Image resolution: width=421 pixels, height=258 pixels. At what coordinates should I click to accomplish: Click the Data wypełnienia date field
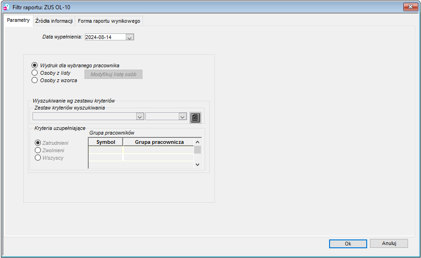105,37
